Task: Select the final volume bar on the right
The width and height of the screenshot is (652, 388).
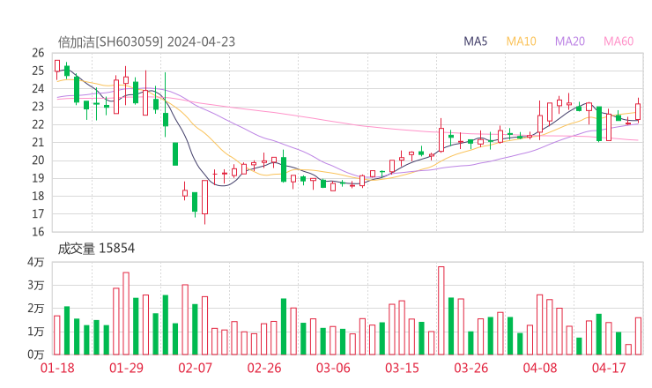Action: pyautogui.click(x=638, y=336)
